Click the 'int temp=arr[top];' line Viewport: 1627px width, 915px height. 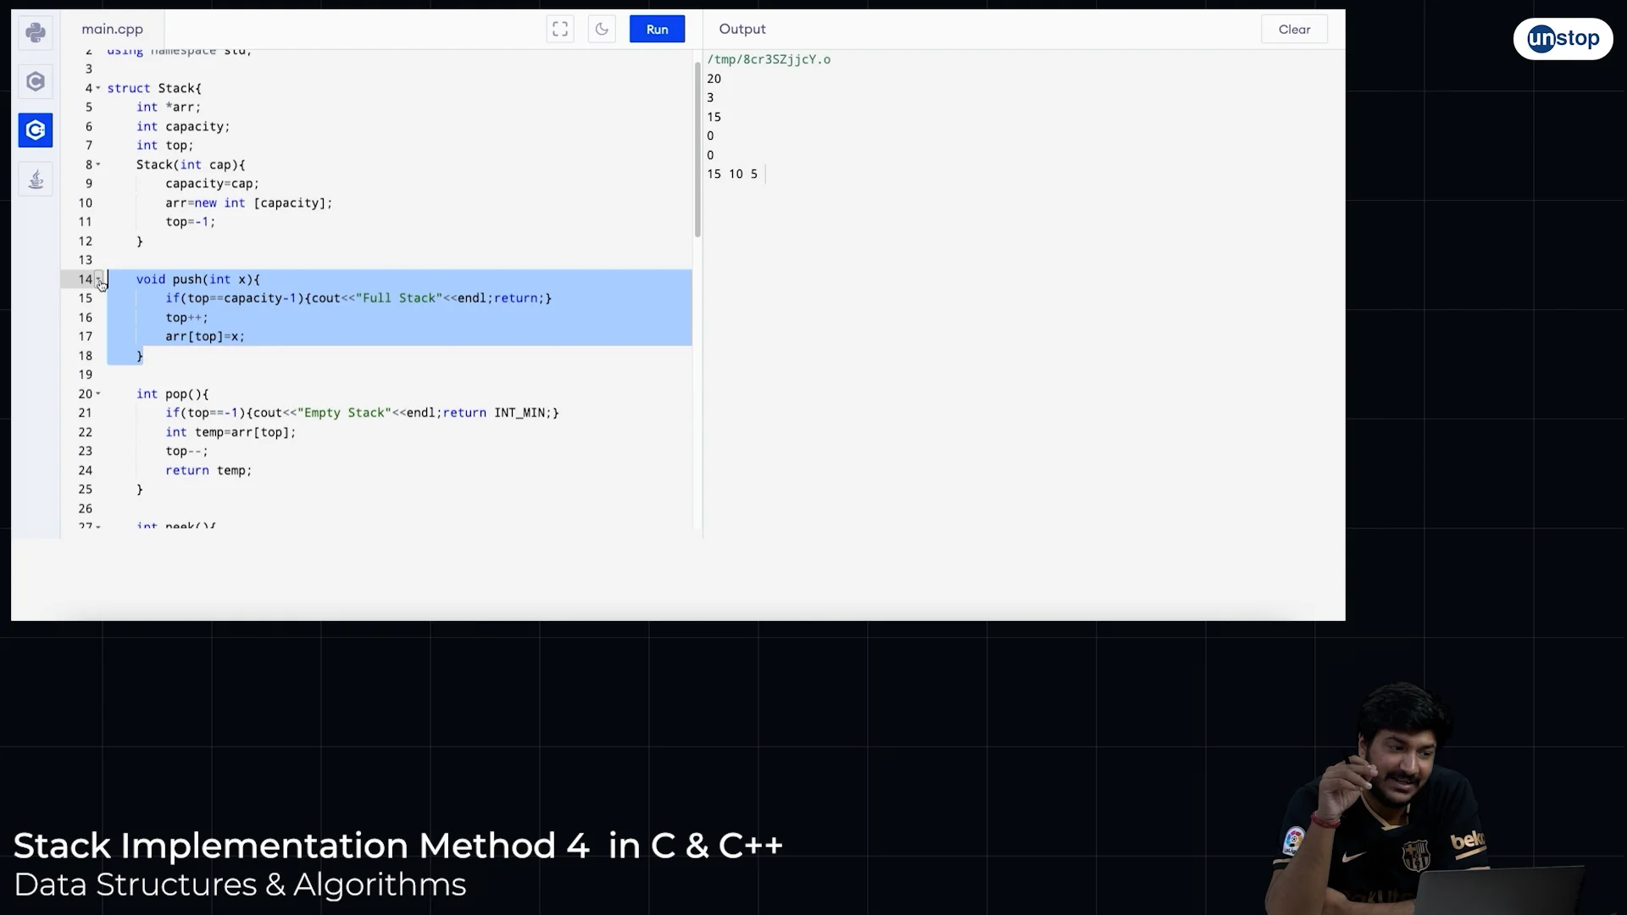click(x=230, y=432)
